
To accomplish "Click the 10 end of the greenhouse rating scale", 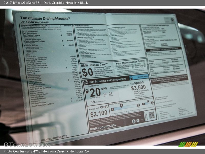I will click(138, 105).
